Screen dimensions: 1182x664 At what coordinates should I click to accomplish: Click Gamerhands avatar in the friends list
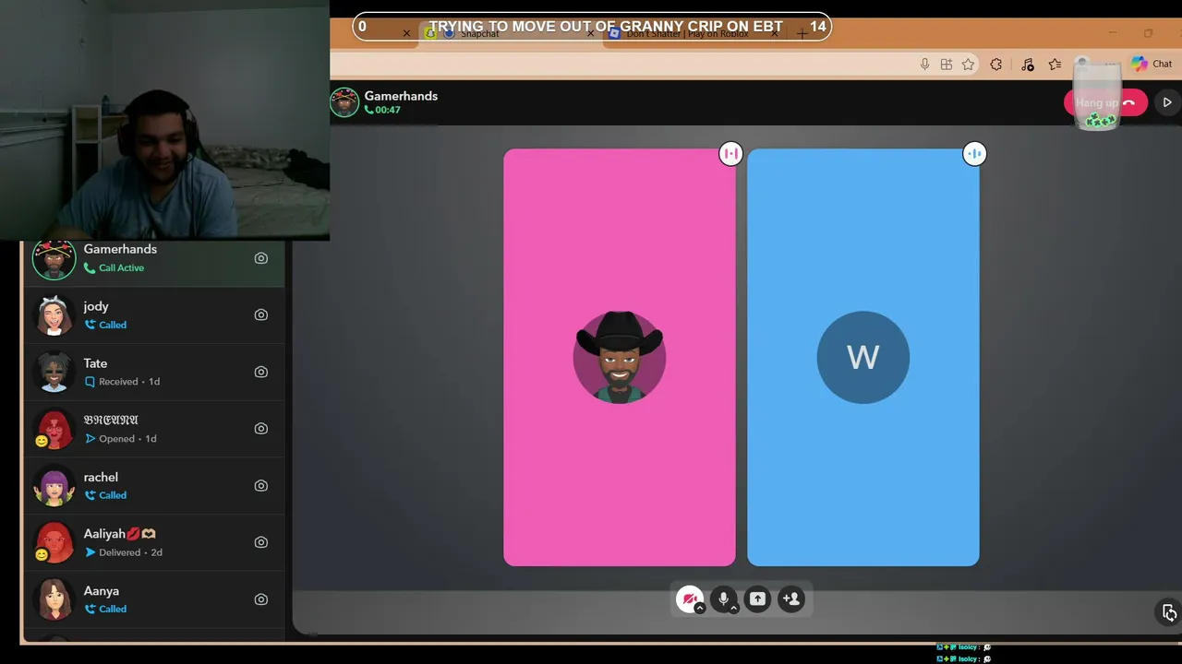coord(54,260)
